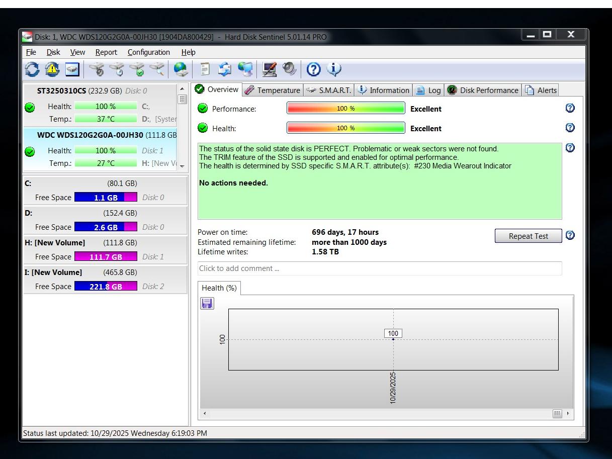
Task: Click the globe with disk toolbar icon
Action: 181,69
